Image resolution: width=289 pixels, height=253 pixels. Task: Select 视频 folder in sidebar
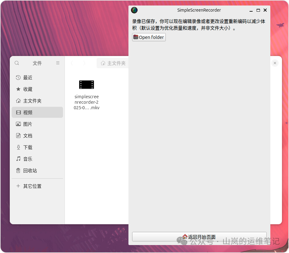(x=37, y=113)
